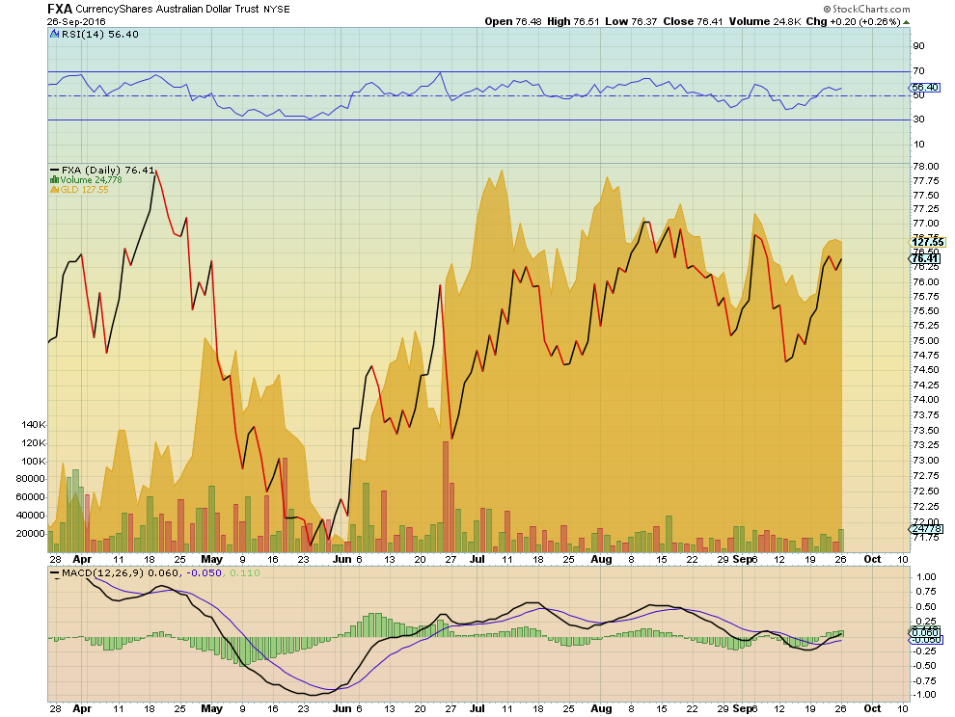Click the MACD(12,26,9) indicator label
Viewport: 955px width, 717px height.
tap(103, 572)
